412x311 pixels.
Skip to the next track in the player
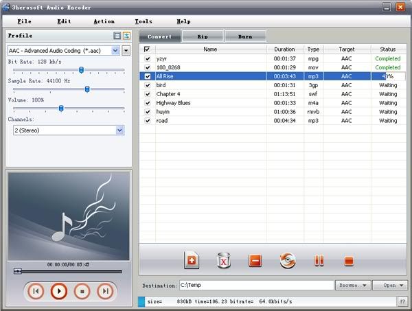pyautogui.click(x=104, y=291)
